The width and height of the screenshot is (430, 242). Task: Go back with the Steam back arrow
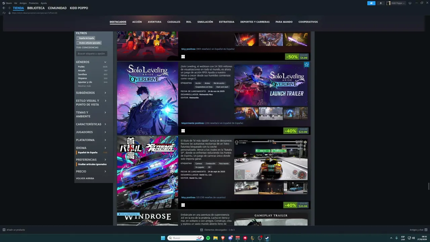[x=4, y=8]
